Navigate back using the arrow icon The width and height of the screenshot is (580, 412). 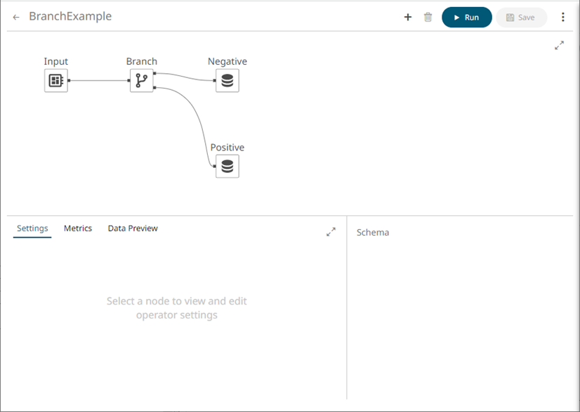point(15,16)
